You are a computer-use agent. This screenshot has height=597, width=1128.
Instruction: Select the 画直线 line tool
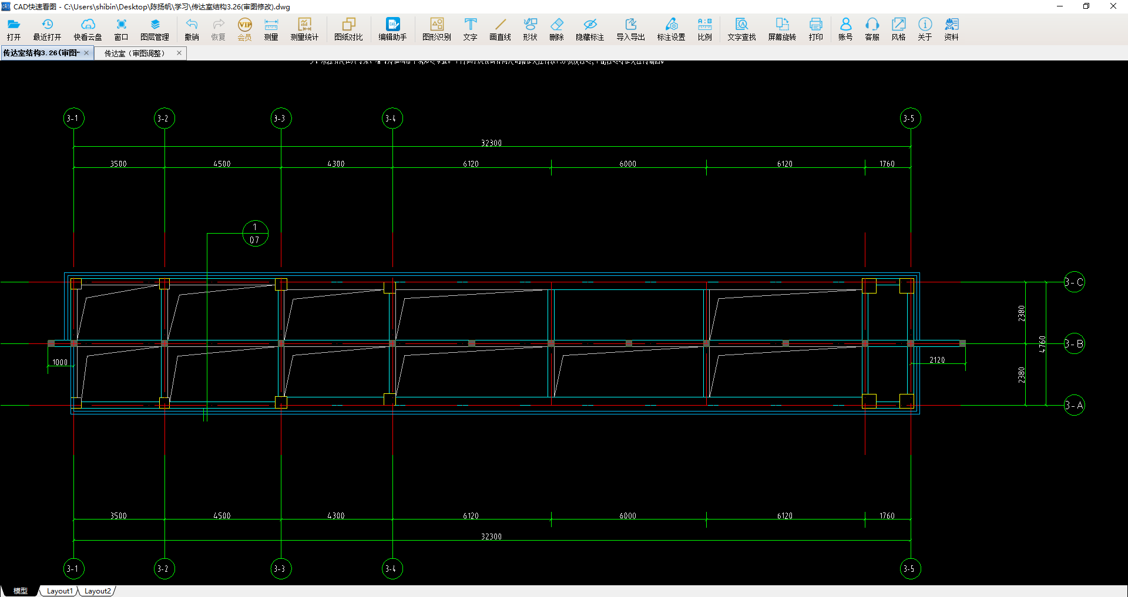click(x=500, y=29)
